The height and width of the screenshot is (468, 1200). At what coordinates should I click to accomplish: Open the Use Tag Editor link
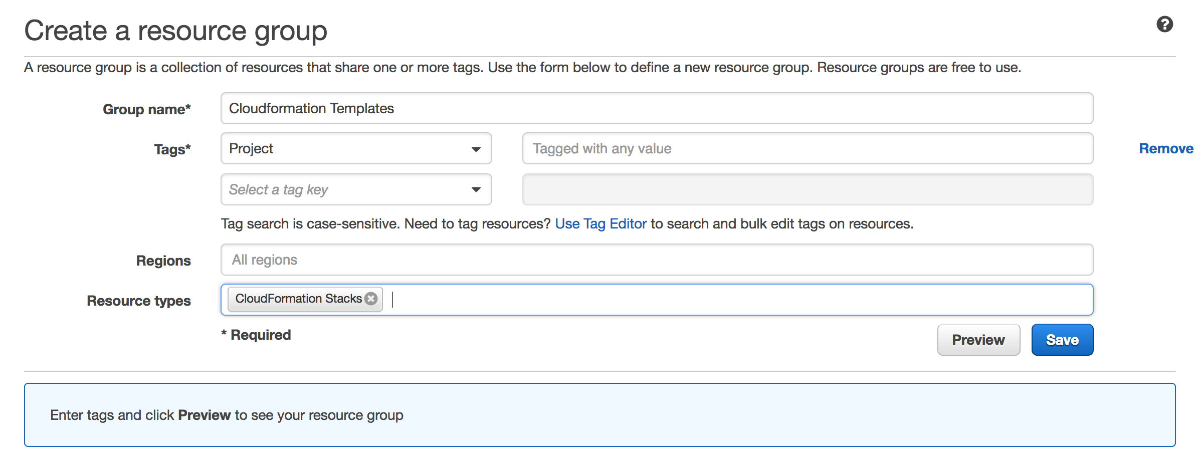(601, 223)
